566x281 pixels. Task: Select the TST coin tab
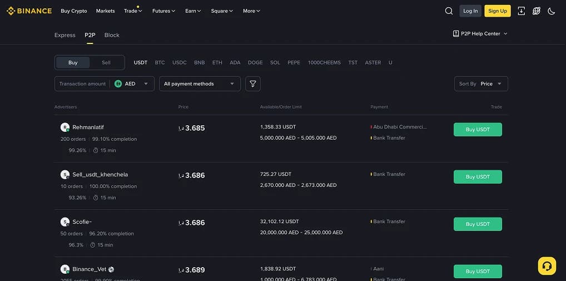(353, 62)
